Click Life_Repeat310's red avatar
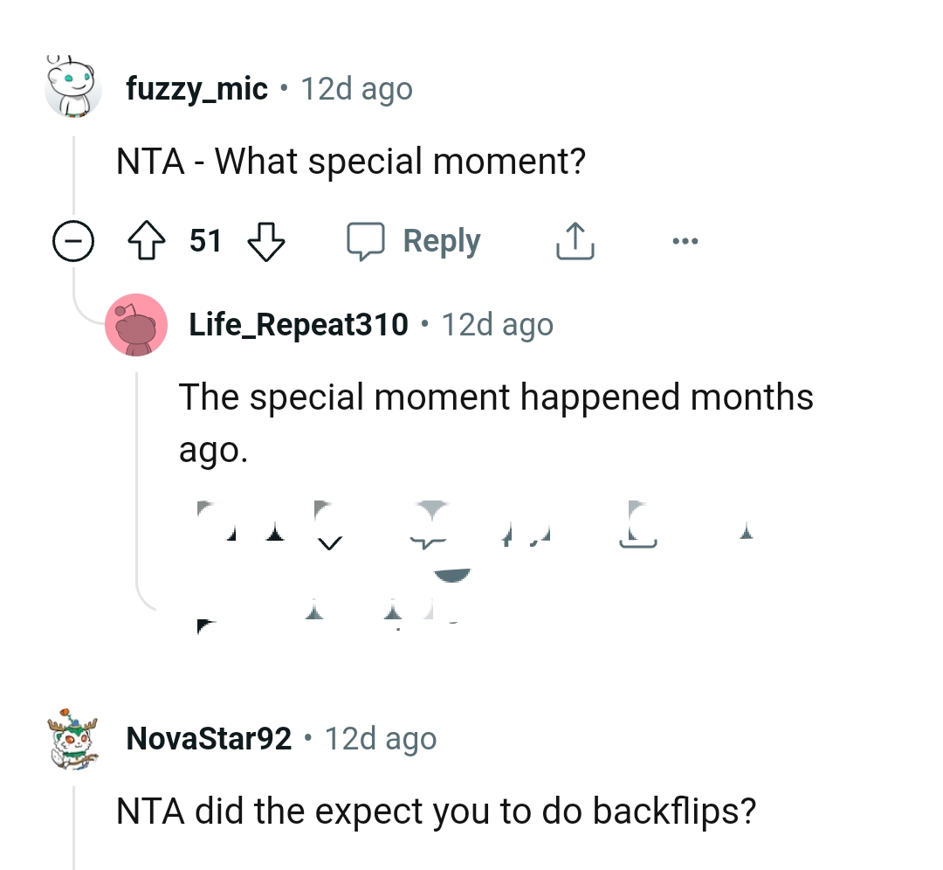This screenshot has width=943, height=870. tap(138, 324)
